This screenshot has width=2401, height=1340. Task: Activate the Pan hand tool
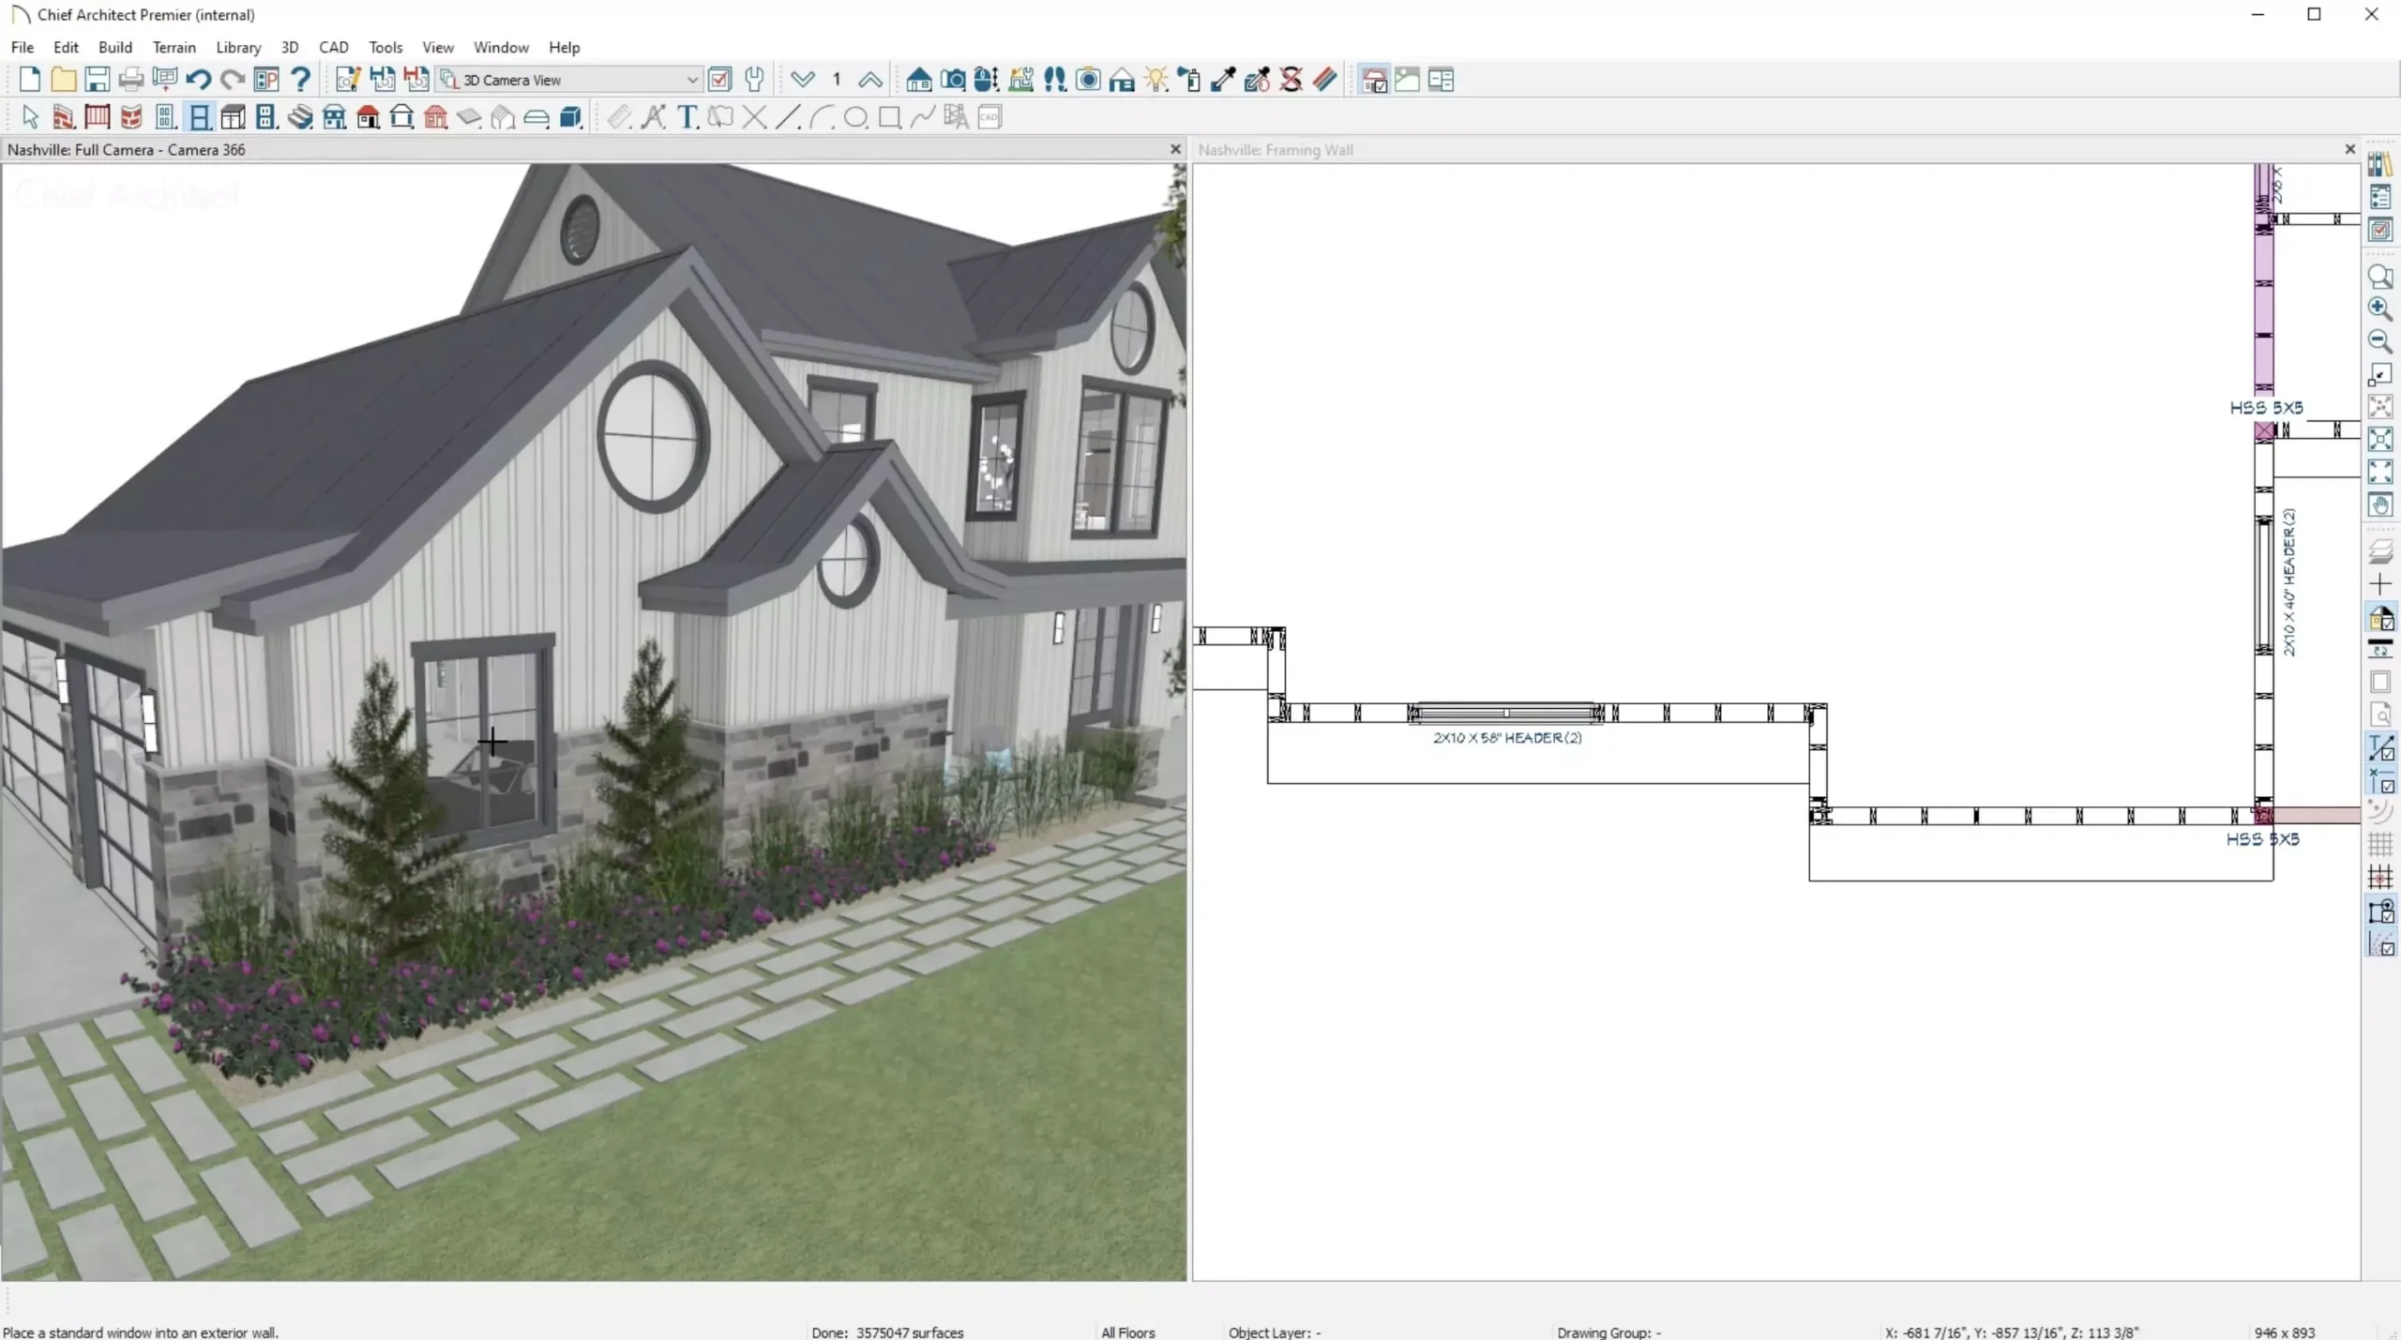pos(2380,504)
